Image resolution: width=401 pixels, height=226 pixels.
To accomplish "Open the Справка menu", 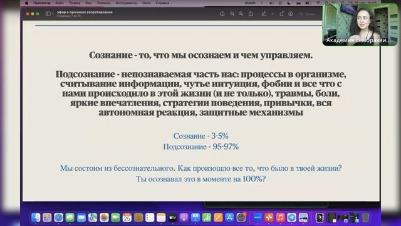I will 162,3.
